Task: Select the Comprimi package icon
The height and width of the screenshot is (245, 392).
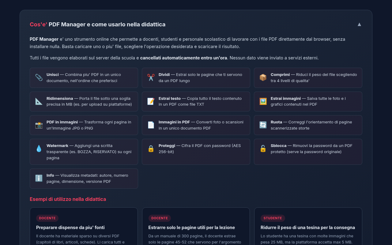Action: pos(263,77)
